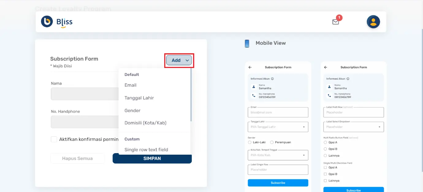Open the Pilih Tanggal Lahir dropdown
Viewport: 423px width, 192px height.
(277, 127)
